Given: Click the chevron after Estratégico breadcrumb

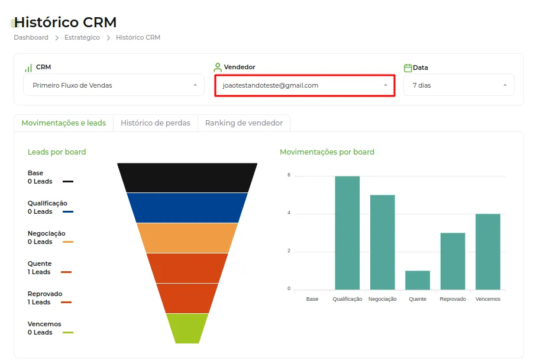Looking at the screenshot, I should 108,37.
